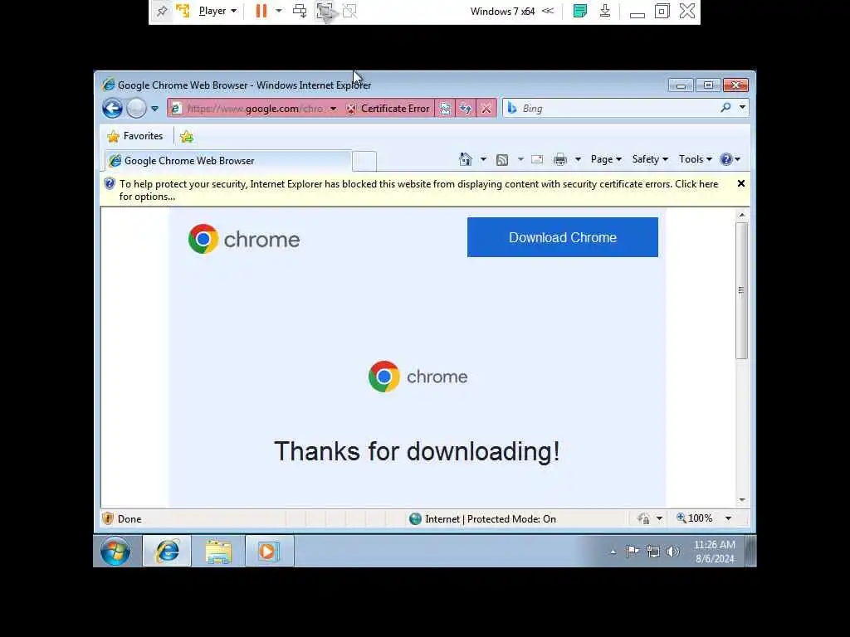Click the status bar privacy lock icon

pyautogui.click(x=643, y=519)
